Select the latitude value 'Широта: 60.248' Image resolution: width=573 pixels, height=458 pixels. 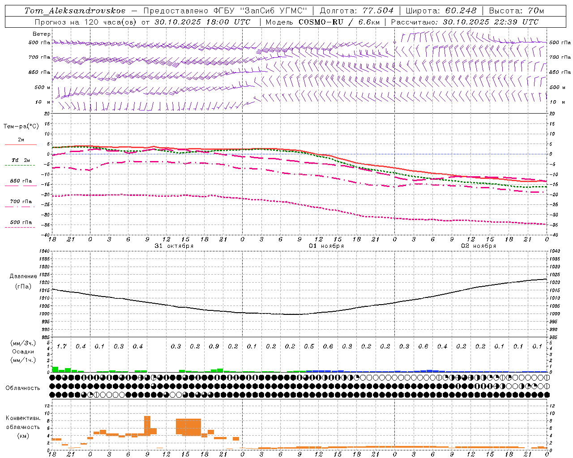tap(441, 11)
